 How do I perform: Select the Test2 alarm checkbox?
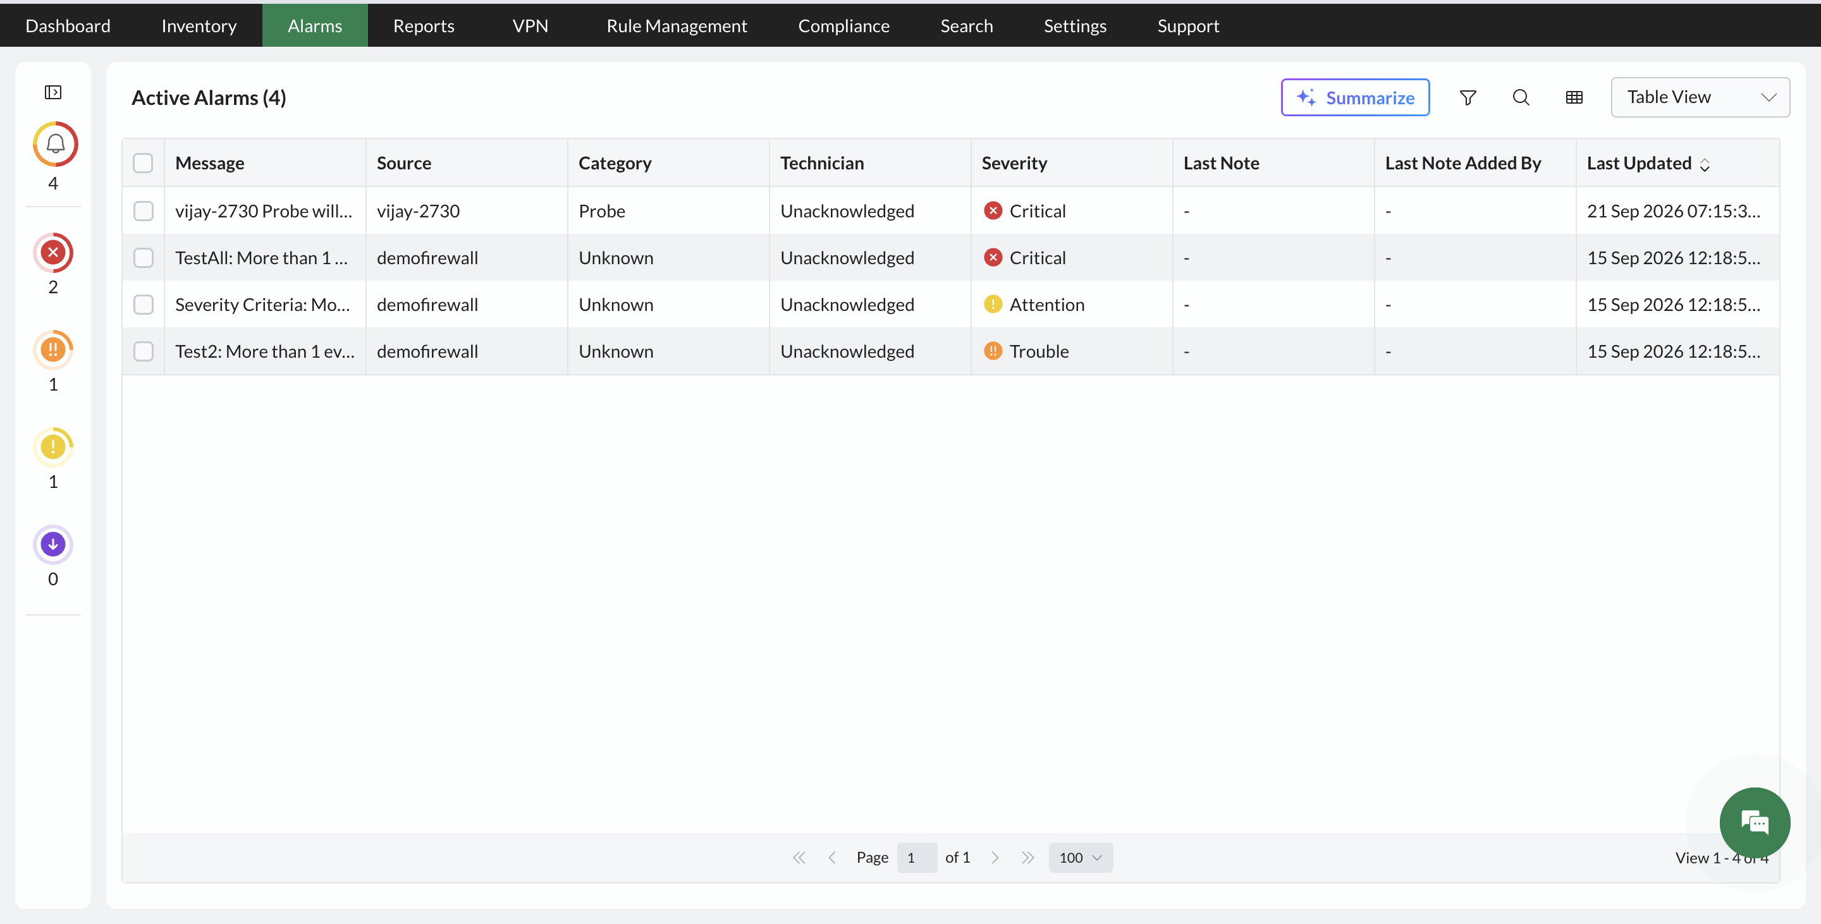point(143,351)
